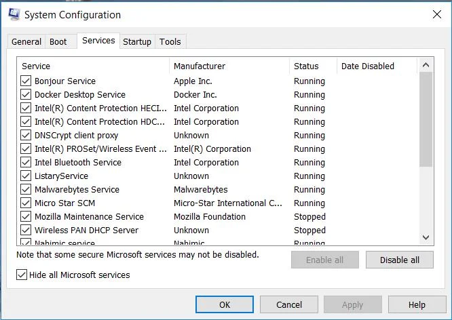Uncheck the Docker Desktop Service checkbox

[x=26, y=94]
